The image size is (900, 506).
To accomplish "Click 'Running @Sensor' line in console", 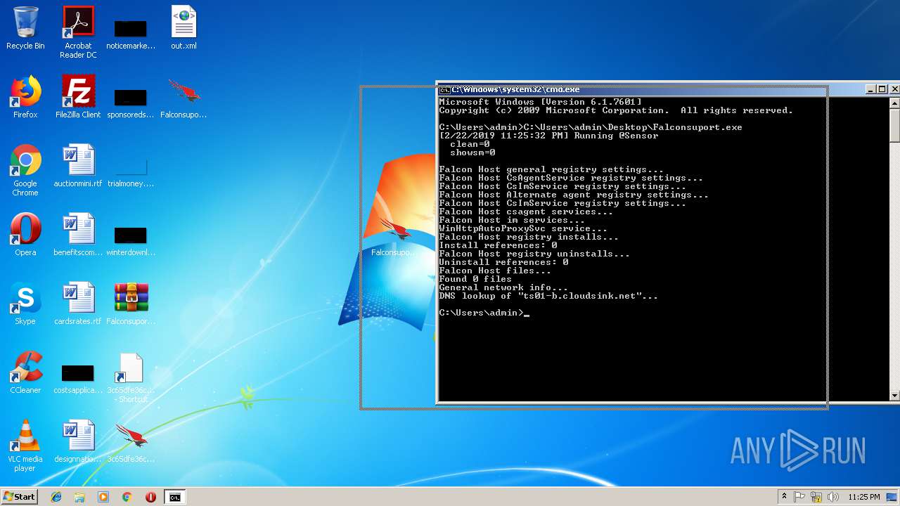I will (548, 136).
